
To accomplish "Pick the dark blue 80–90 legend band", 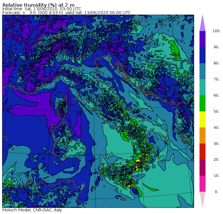I will (x=202, y=55).
